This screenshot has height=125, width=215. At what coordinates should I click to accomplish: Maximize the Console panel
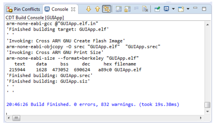tap(204, 9)
